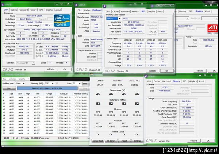Image resolution: width=219 pixels, height=154 pixels.
Task: Open the Settings menu in LinX
Action: pos(12,79)
